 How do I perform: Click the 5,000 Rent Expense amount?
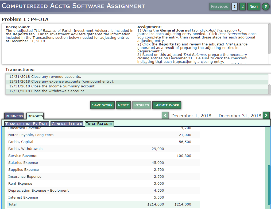click(159, 183)
